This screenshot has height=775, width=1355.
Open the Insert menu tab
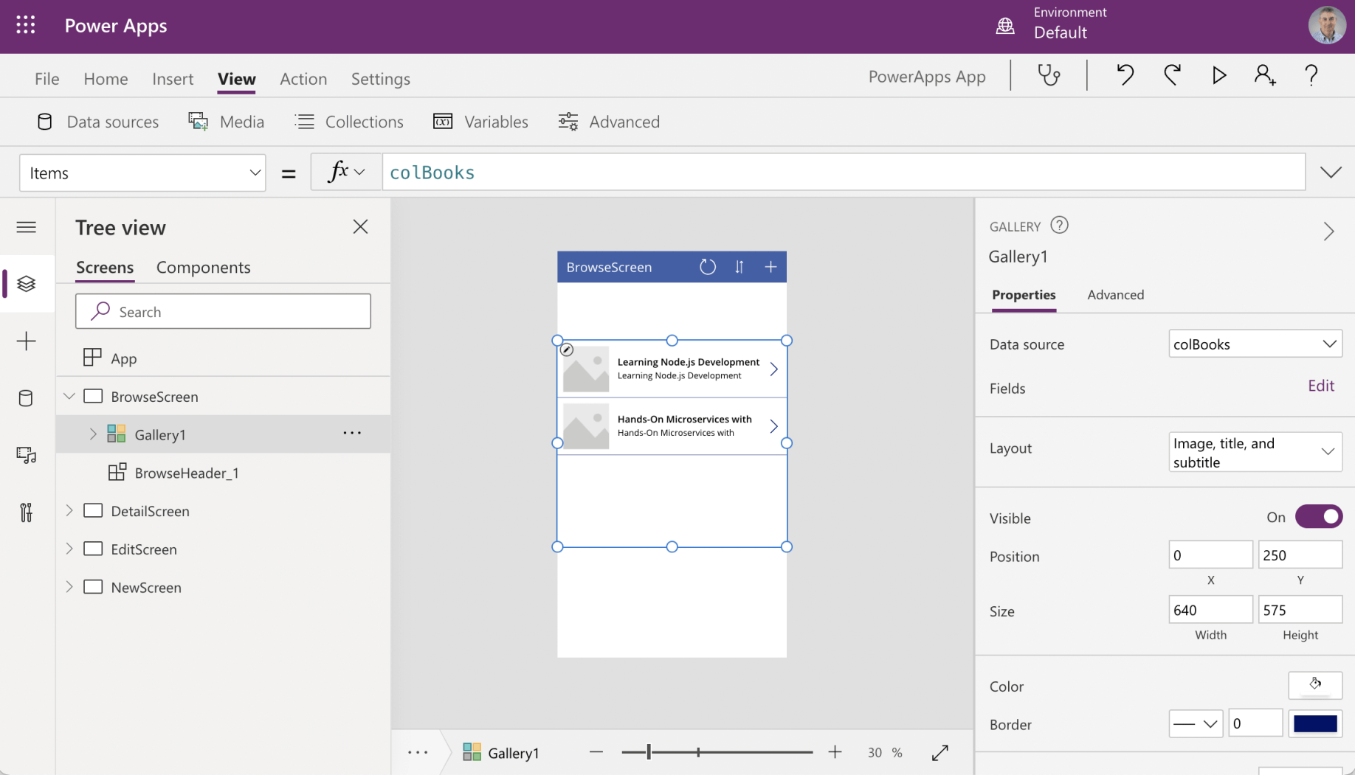point(173,79)
